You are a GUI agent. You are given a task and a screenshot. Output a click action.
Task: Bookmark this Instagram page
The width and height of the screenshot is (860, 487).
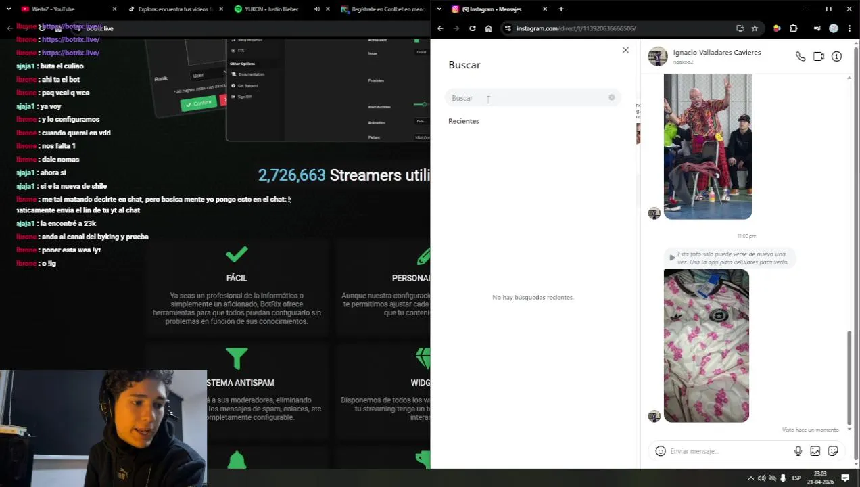tap(755, 28)
